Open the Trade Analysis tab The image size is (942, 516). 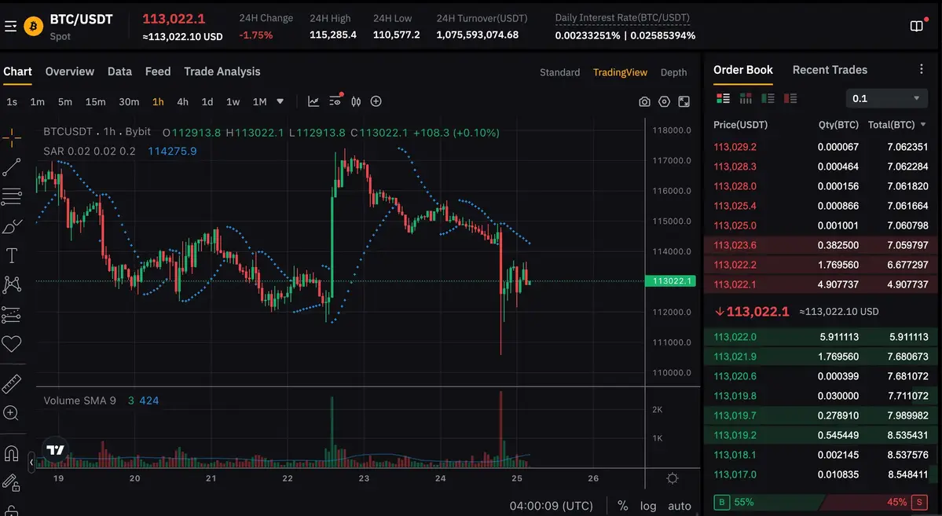coord(222,71)
